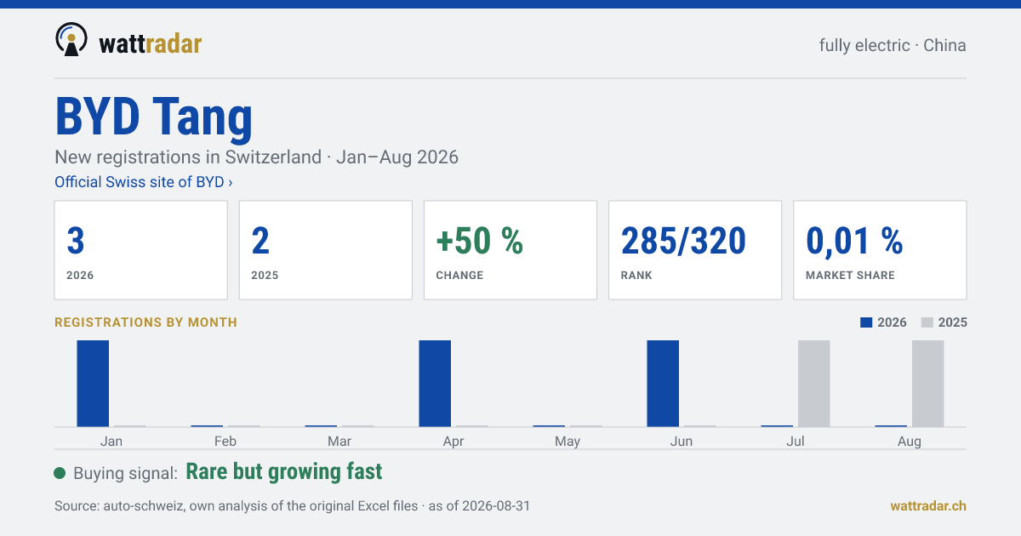Click the blue 2026 legend swatch

866,322
